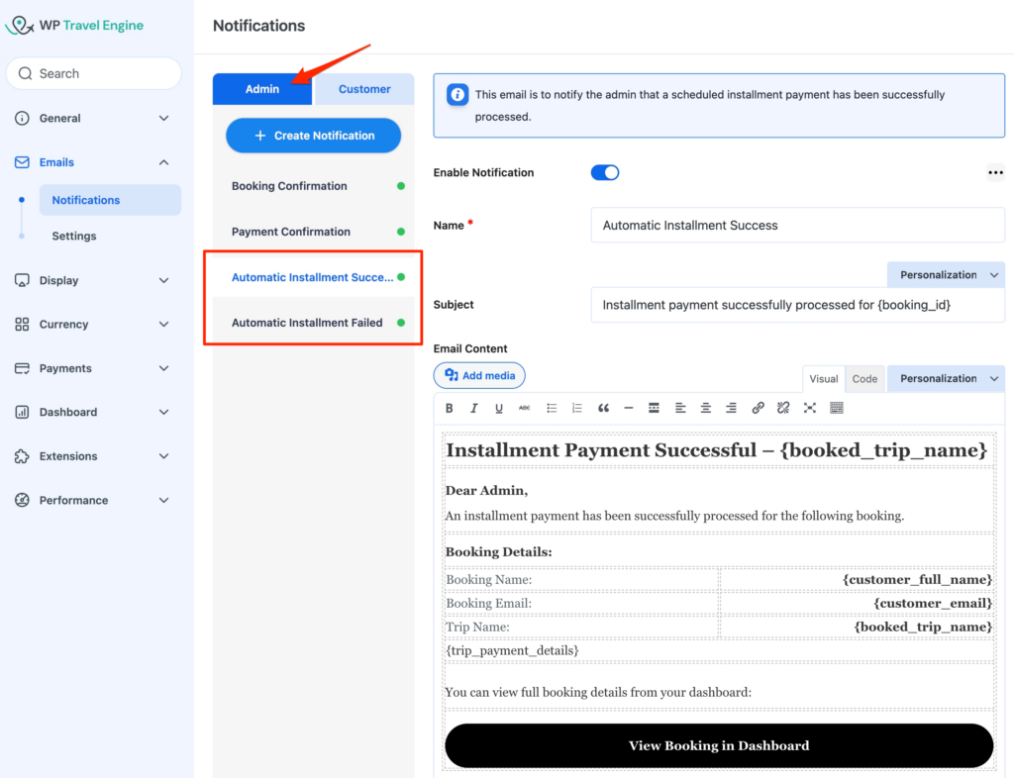Center align text in the editor
Viewport: 1014px width, 778px height.
[x=706, y=408]
